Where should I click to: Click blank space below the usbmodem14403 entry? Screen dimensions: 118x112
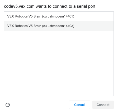[x=59, y=63]
